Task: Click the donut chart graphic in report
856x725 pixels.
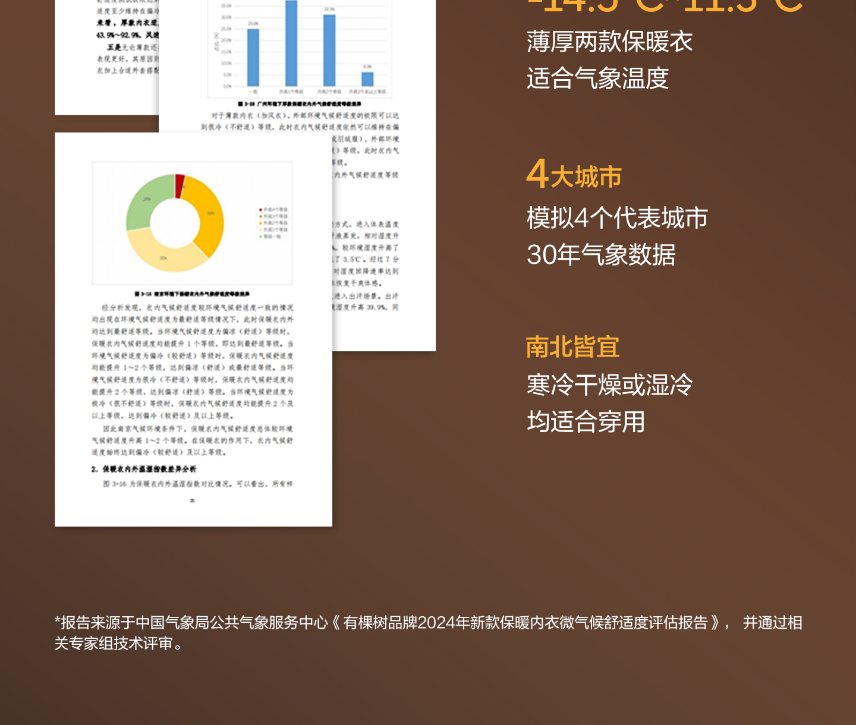Action: 175,223
